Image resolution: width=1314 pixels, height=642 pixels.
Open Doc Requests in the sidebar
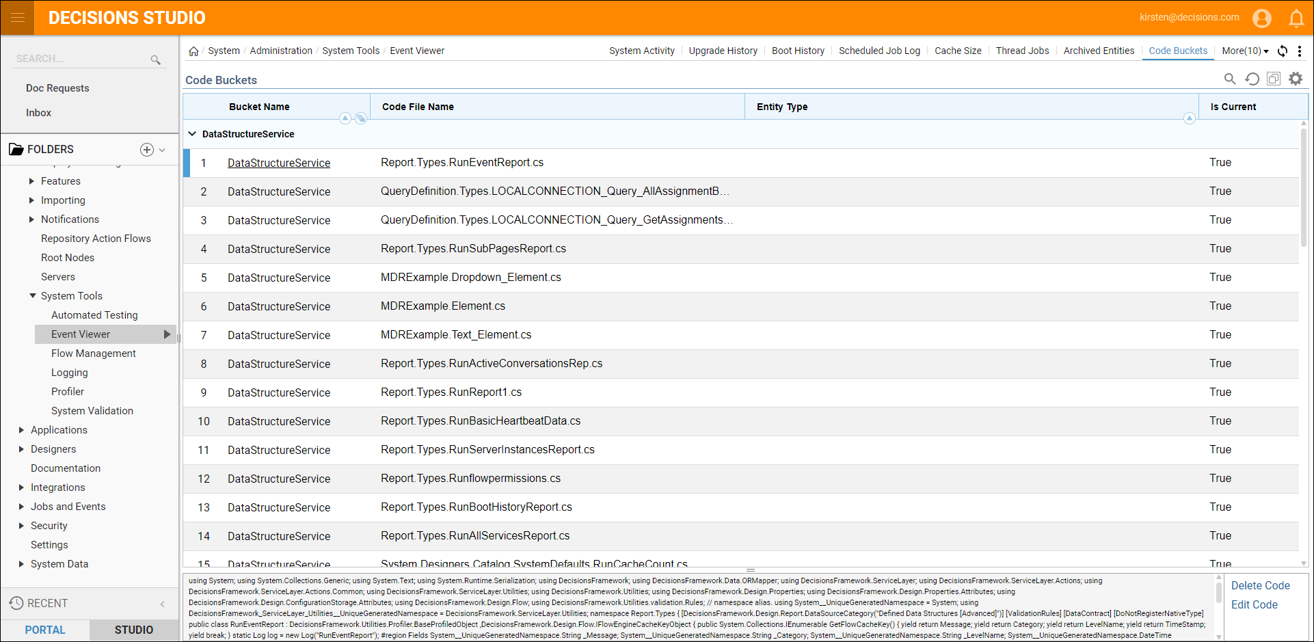[57, 88]
